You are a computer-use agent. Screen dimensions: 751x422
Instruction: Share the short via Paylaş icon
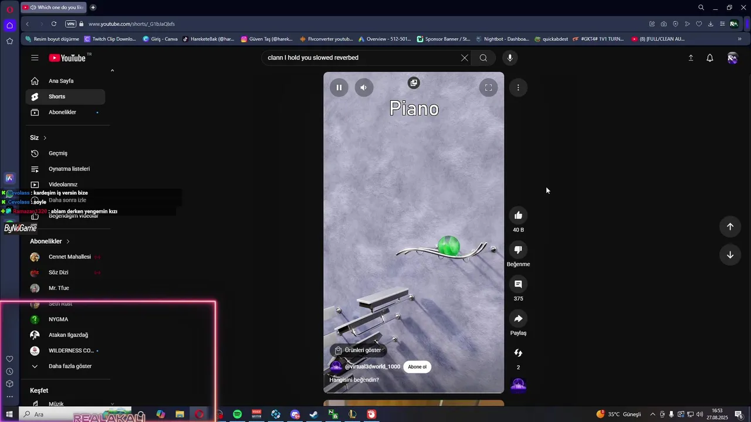point(518,319)
